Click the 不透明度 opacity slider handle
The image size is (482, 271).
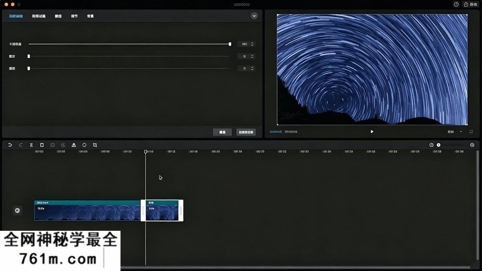pos(230,44)
